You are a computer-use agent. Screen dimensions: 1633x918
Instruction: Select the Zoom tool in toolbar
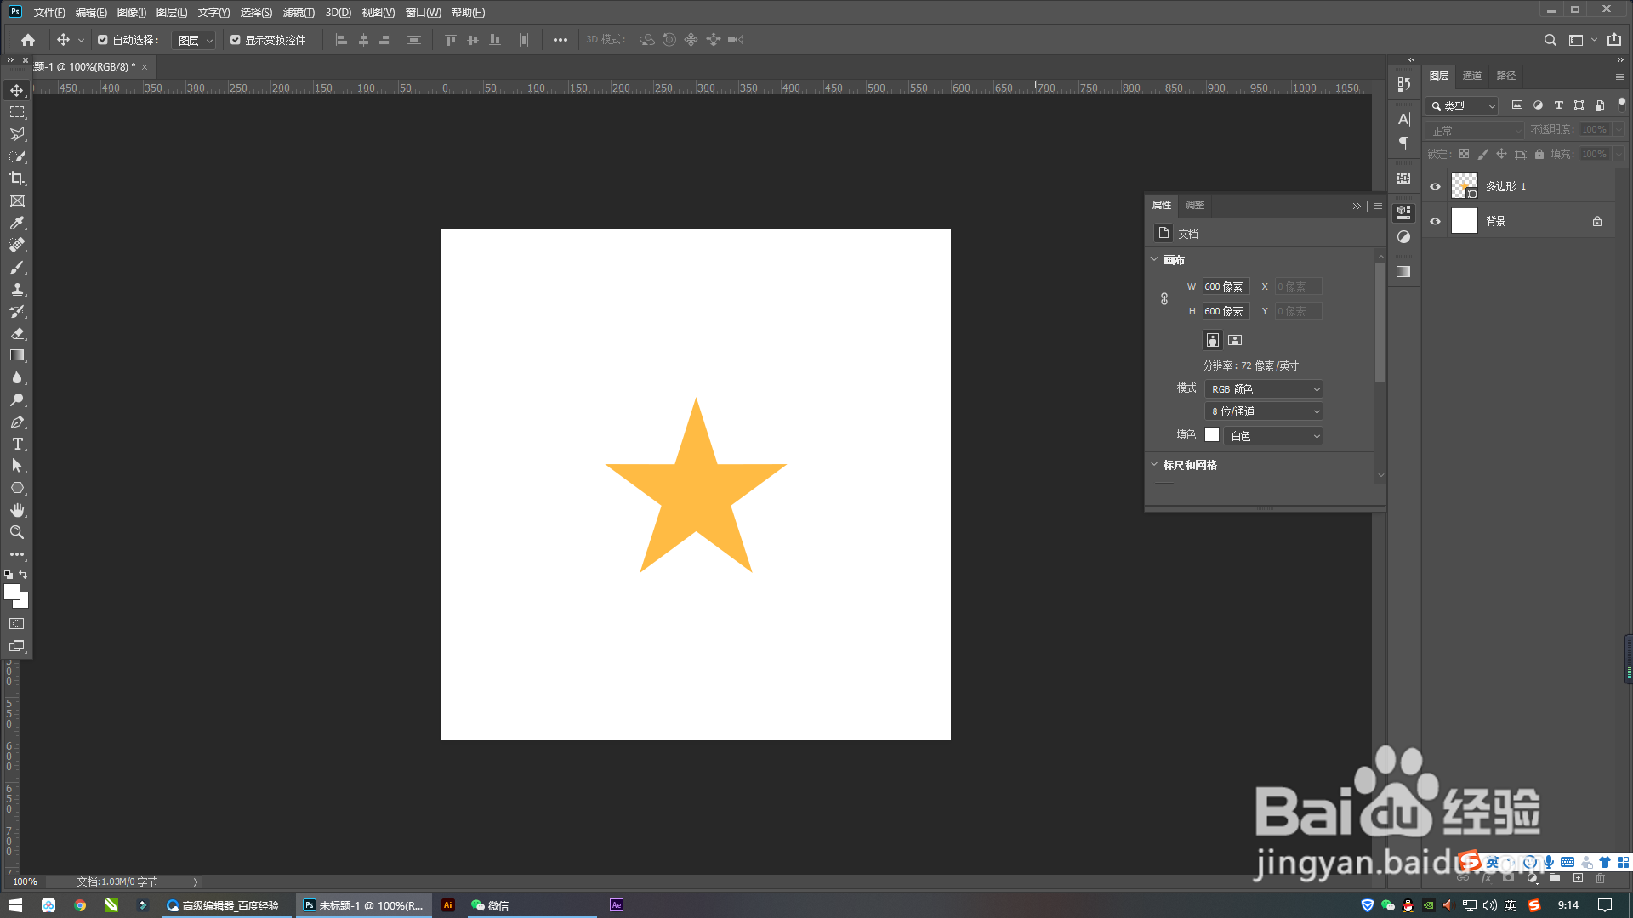click(x=17, y=532)
